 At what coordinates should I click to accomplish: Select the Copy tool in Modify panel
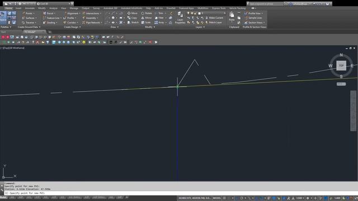tap(132, 18)
